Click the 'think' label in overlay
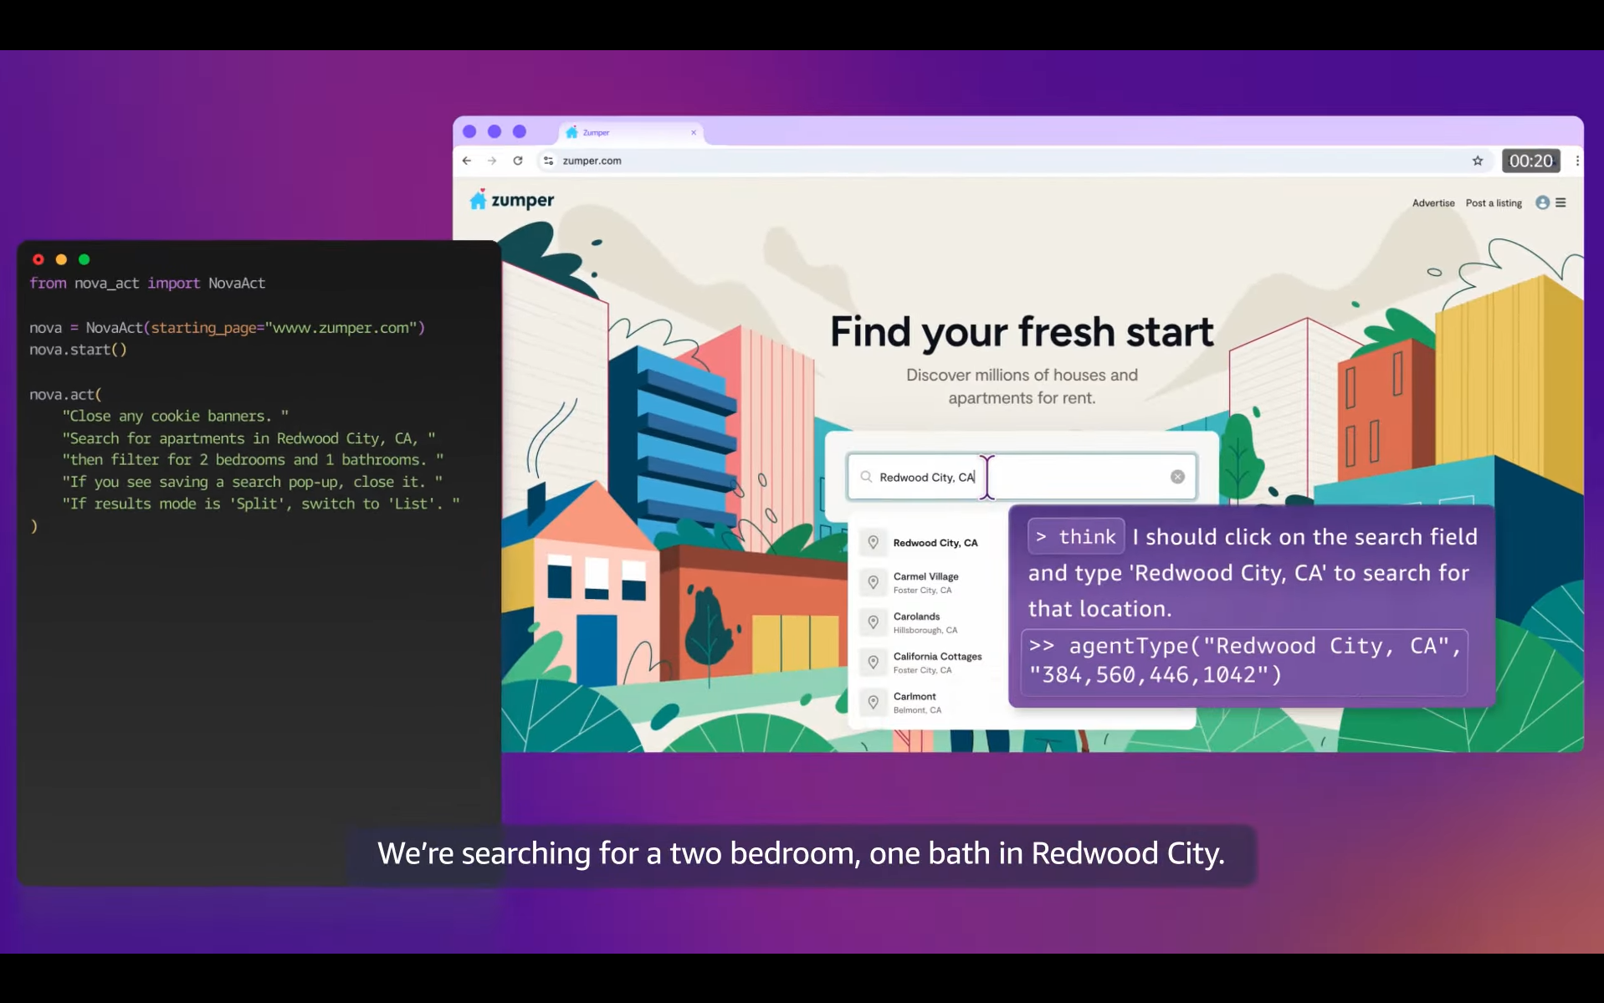Screen dimensions: 1604x1003 (1076, 537)
